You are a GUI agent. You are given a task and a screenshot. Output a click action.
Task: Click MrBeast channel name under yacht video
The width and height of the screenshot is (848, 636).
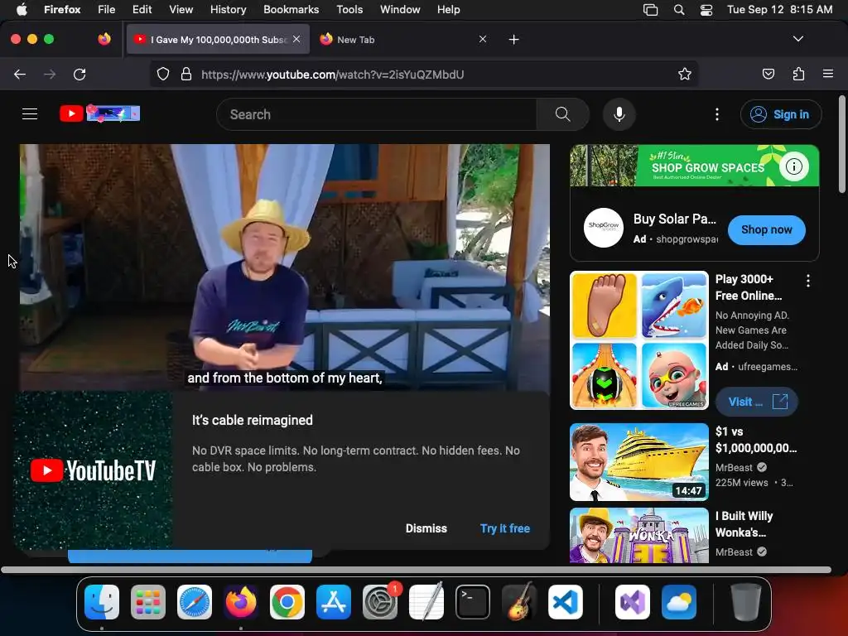coord(734,467)
